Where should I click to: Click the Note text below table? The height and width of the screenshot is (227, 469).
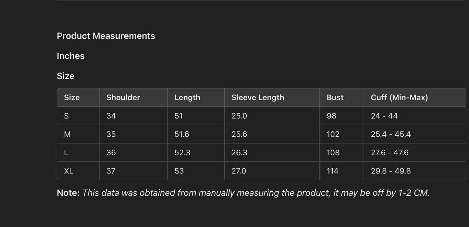[243, 193]
